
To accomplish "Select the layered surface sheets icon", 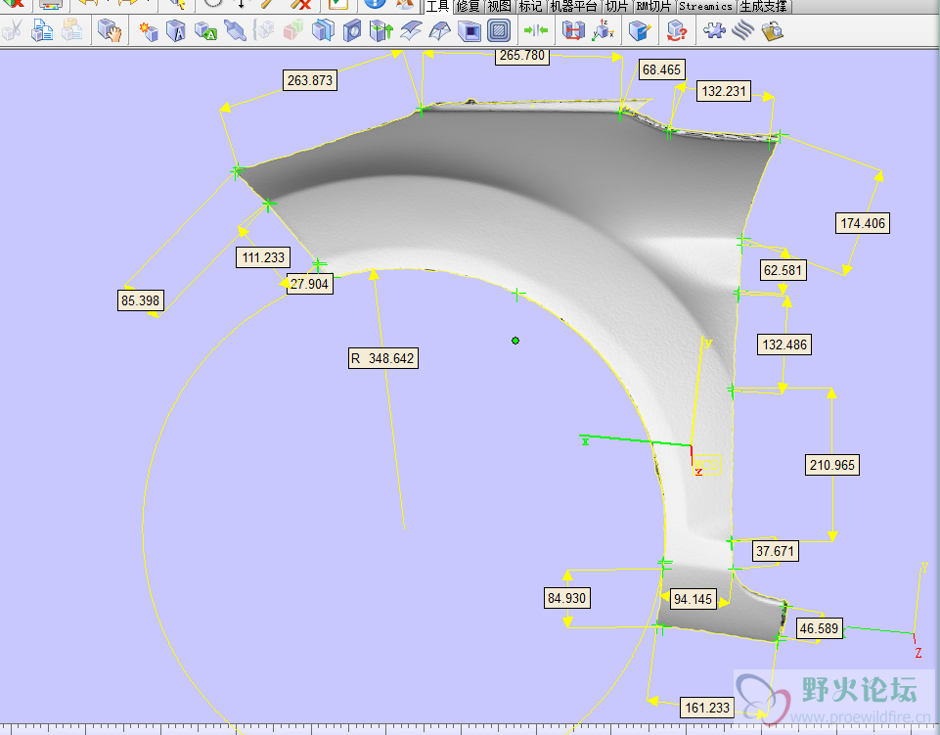I will (x=411, y=30).
